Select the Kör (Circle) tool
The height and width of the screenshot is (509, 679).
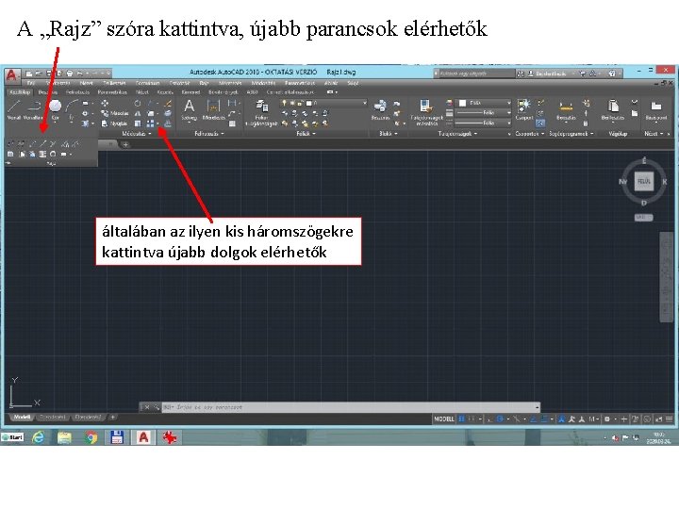pyautogui.click(x=55, y=108)
